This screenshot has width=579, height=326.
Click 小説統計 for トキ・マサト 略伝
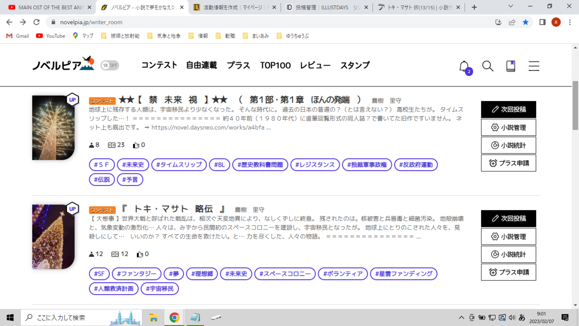(509, 254)
